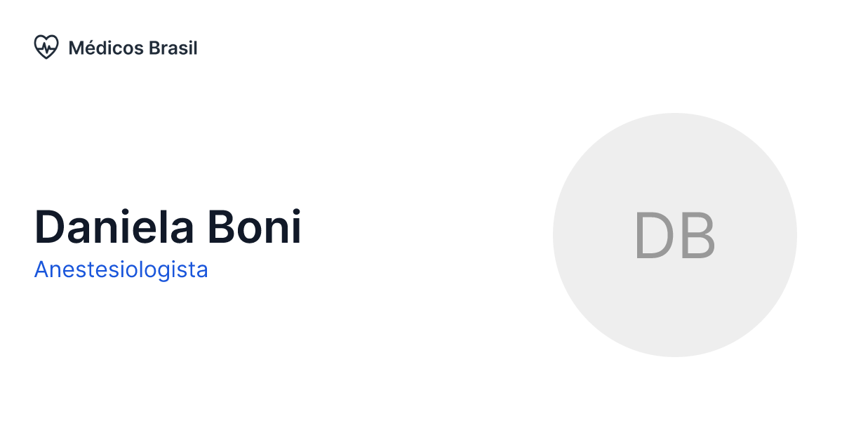842x442 pixels.
Task: Open the Médicos Brasil brand name
Action: point(133,48)
